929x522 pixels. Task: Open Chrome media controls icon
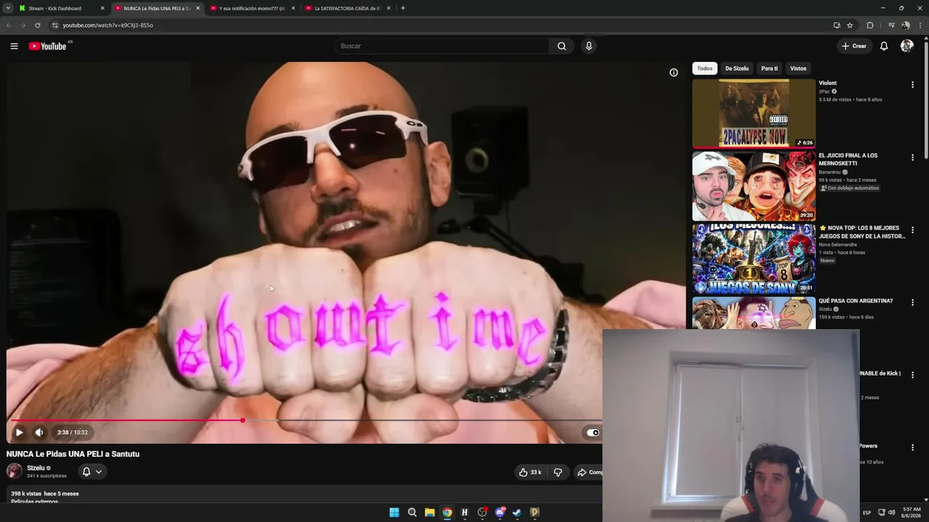[891, 25]
